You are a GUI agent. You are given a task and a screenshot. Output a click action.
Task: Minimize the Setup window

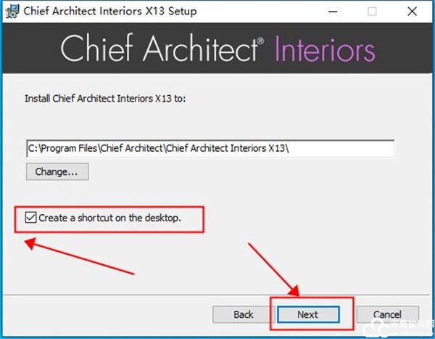coord(332,12)
